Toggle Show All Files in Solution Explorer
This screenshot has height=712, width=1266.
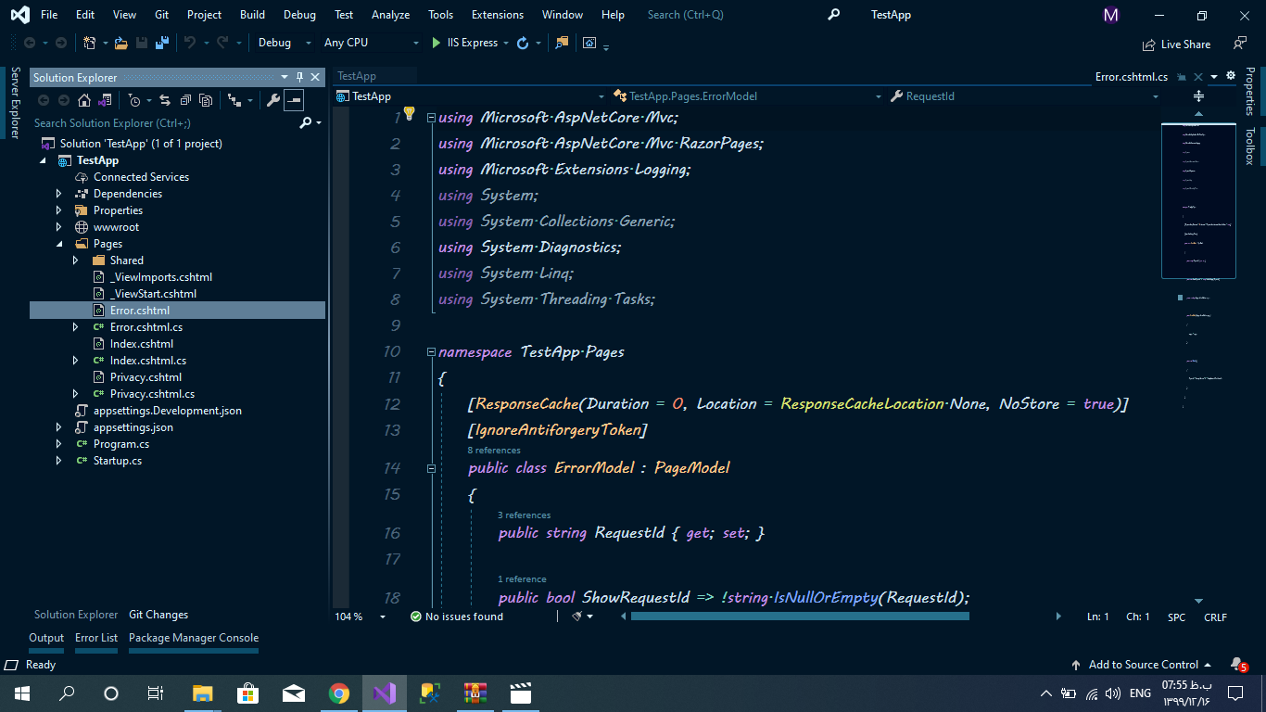pyautogui.click(x=207, y=100)
